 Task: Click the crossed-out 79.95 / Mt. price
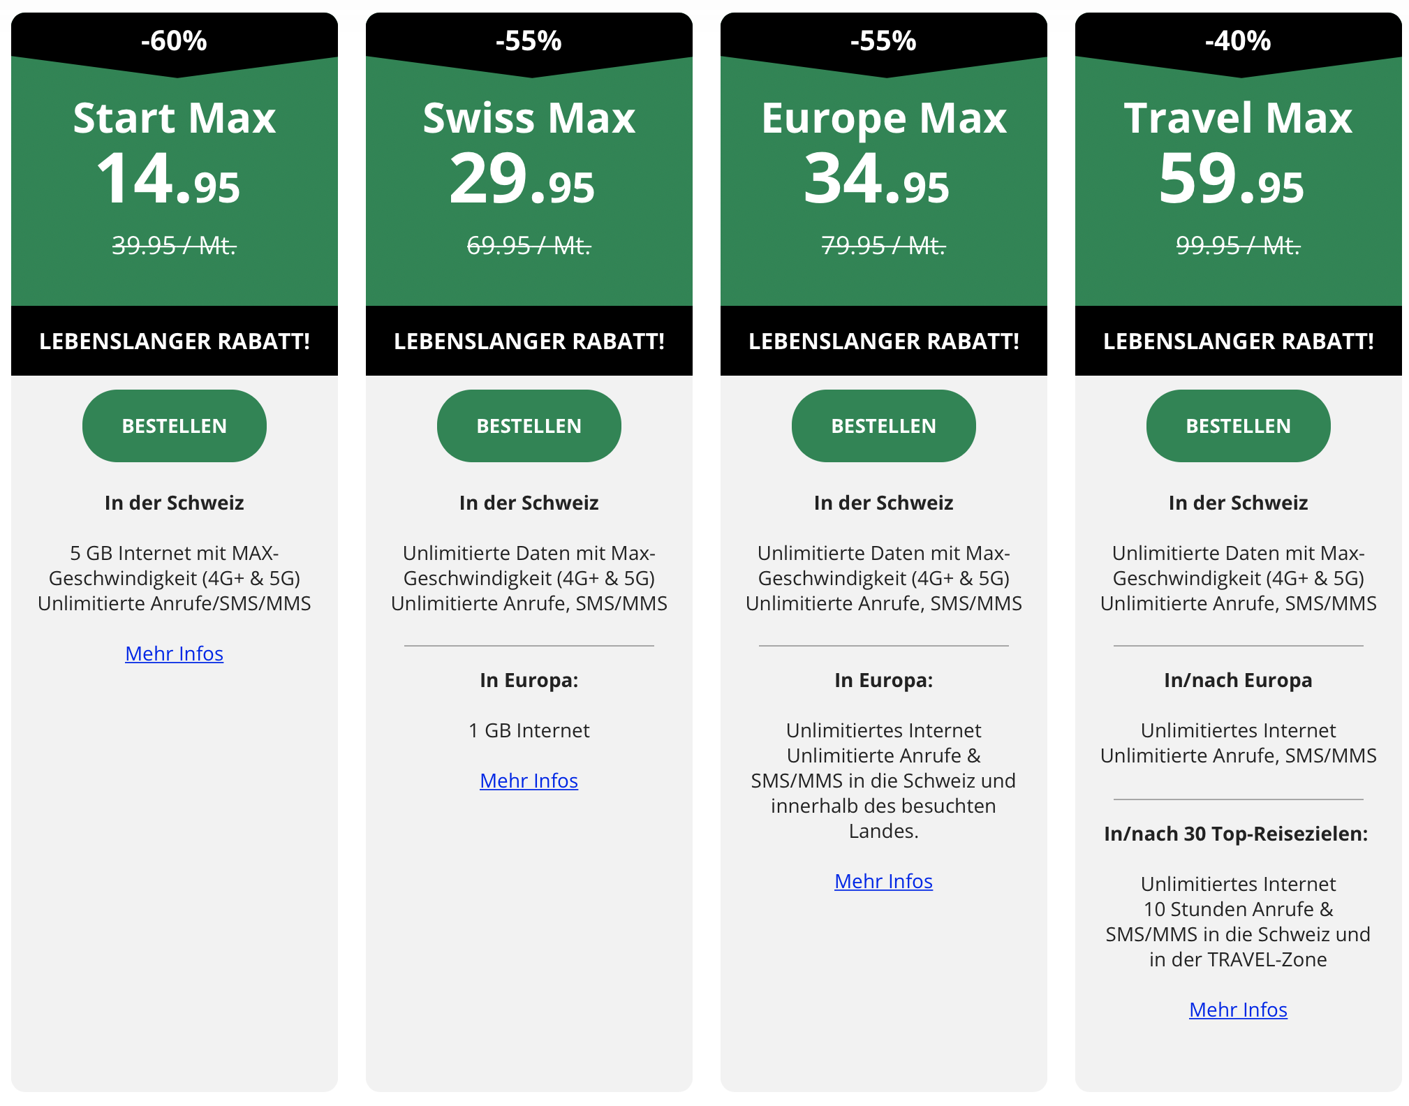883,245
